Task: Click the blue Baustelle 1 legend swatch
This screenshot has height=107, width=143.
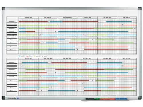Action: coord(19,56)
